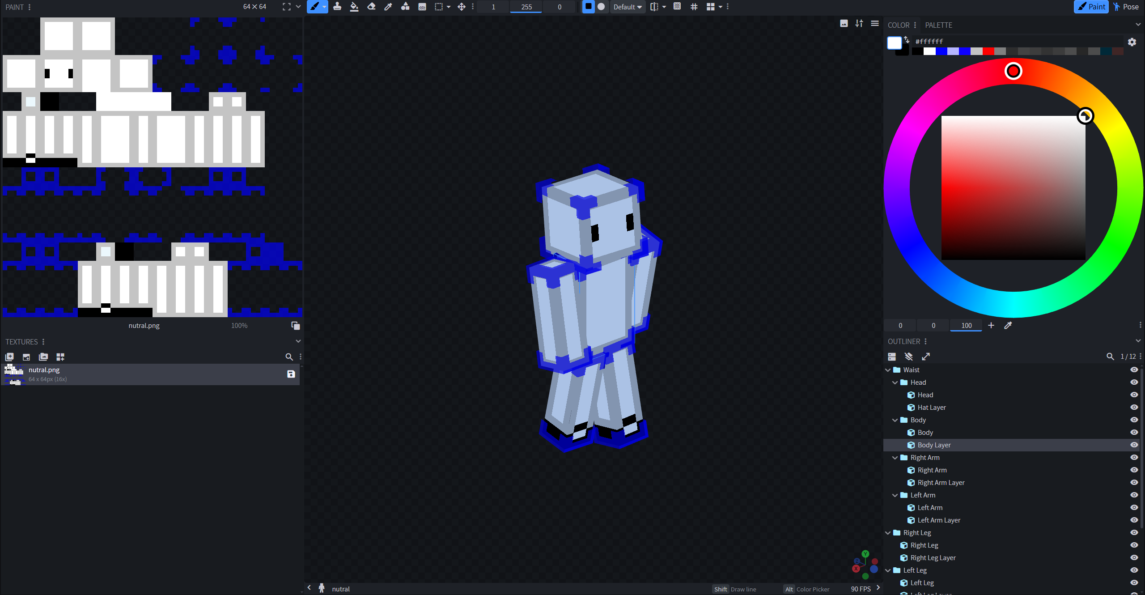Switch to Pose mode

(1126, 7)
